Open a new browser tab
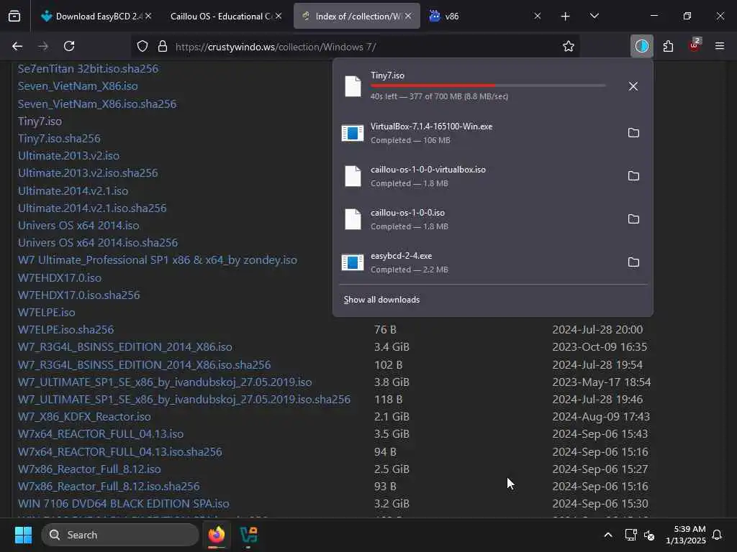 click(566, 17)
